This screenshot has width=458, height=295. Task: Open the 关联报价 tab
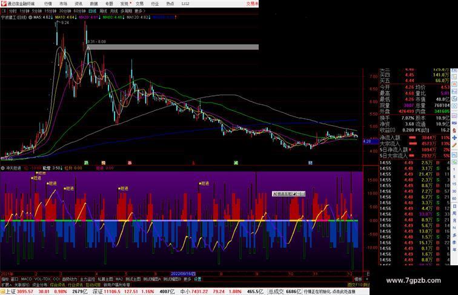click(x=22, y=285)
